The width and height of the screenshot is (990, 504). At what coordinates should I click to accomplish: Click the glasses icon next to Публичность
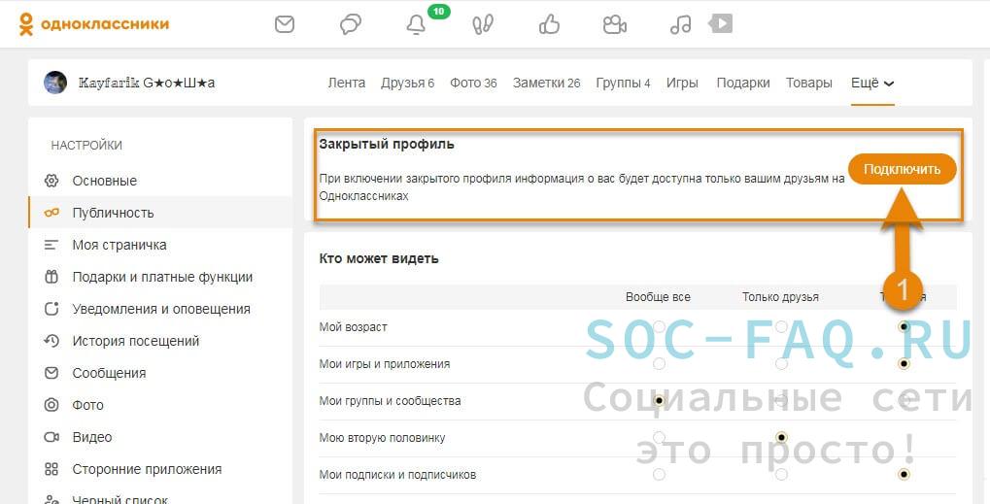pyautogui.click(x=51, y=213)
